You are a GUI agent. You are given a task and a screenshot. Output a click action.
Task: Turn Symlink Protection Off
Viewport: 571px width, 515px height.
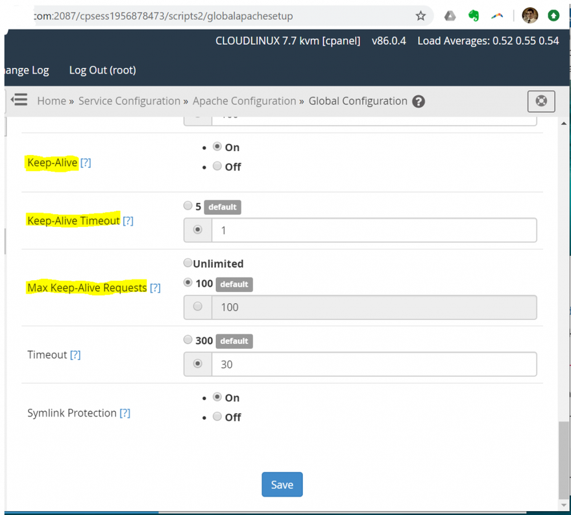pos(217,416)
